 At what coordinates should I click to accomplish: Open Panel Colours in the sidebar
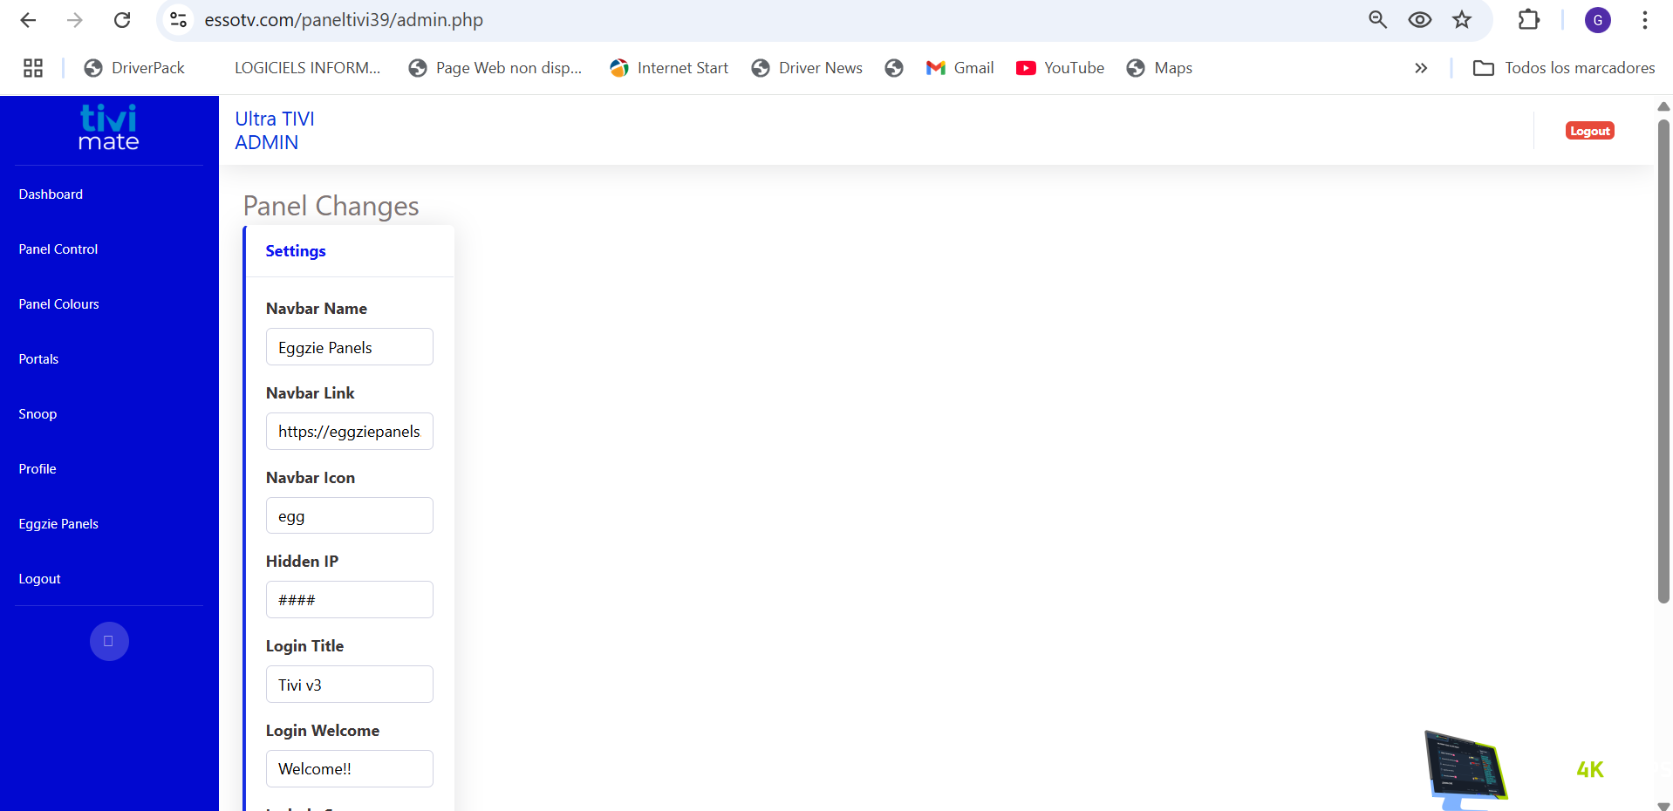(58, 304)
